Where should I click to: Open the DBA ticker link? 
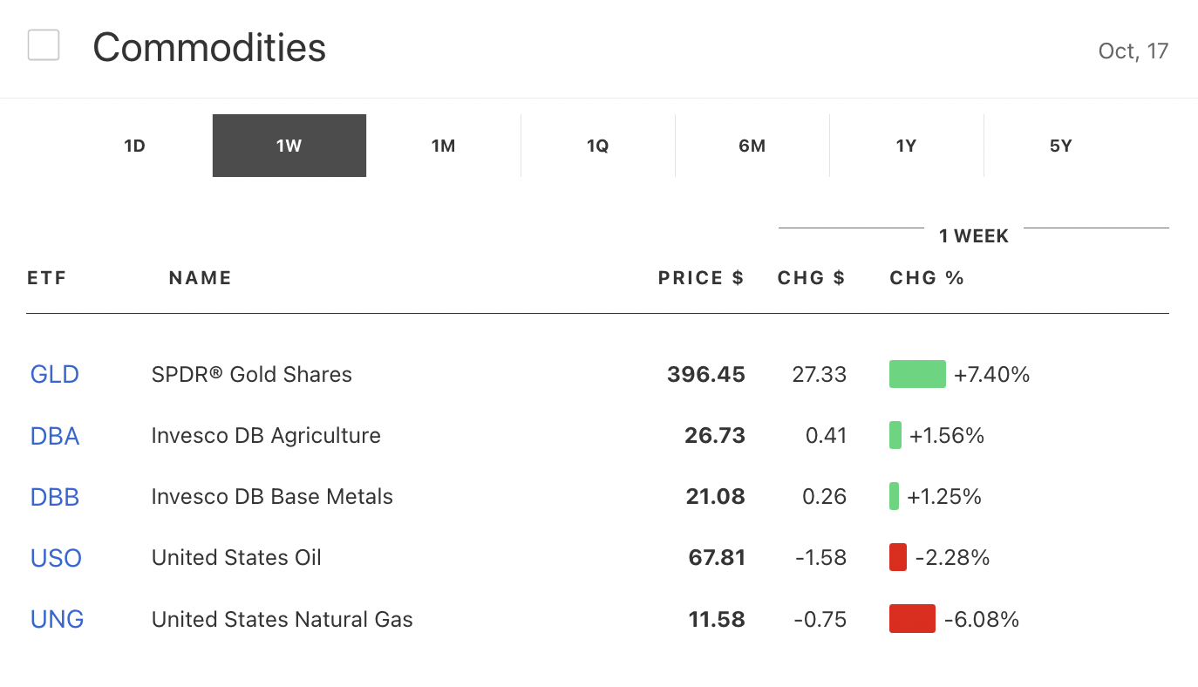(x=55, y=436)
